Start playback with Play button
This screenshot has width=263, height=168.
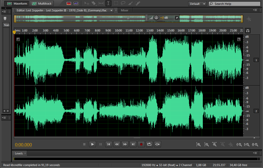(x=92, y=144)
